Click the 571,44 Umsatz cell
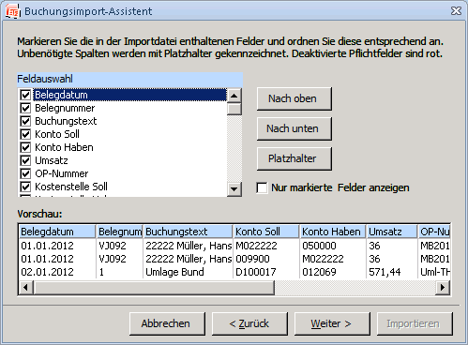Viewport: 468px width, 345px height. coord(385,272)
